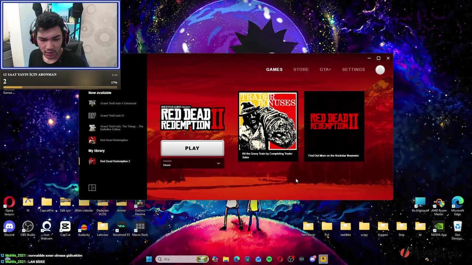Open the Geri Dönüşüm recycle bin

coord(458,231)
